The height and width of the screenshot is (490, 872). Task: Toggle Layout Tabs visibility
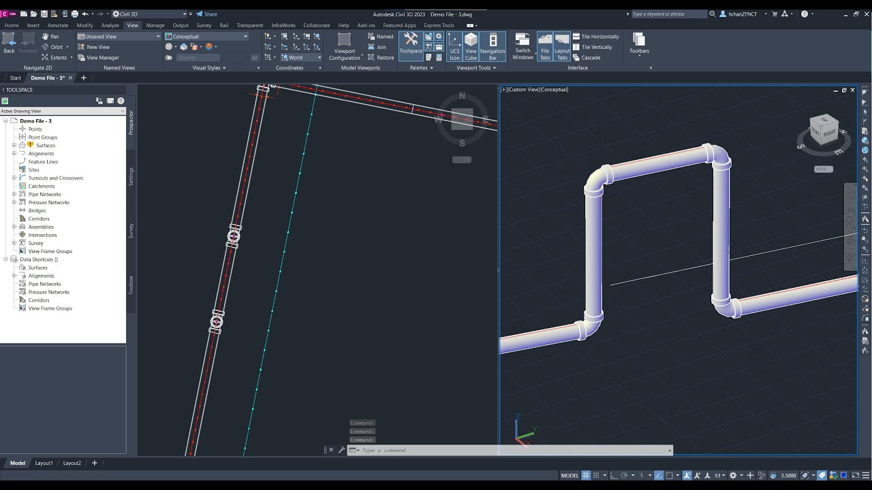pyautogui.click(x=562, y=46)
